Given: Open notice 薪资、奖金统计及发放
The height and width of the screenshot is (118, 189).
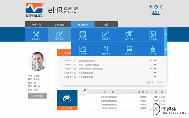Looking at the screenshot, I should click(x=89, y=65).
